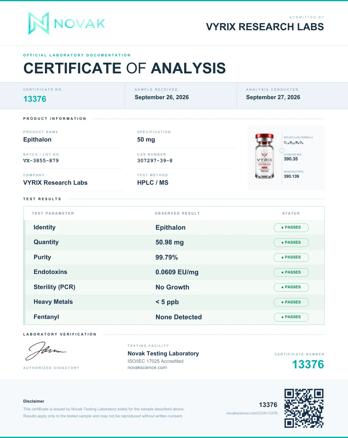The image size is (348, 438).
Task: Click the product name Epithalon
Action: pos(37,139)
